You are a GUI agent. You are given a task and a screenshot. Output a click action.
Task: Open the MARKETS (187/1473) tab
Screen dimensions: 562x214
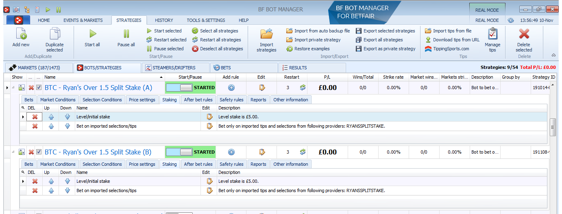39,68
